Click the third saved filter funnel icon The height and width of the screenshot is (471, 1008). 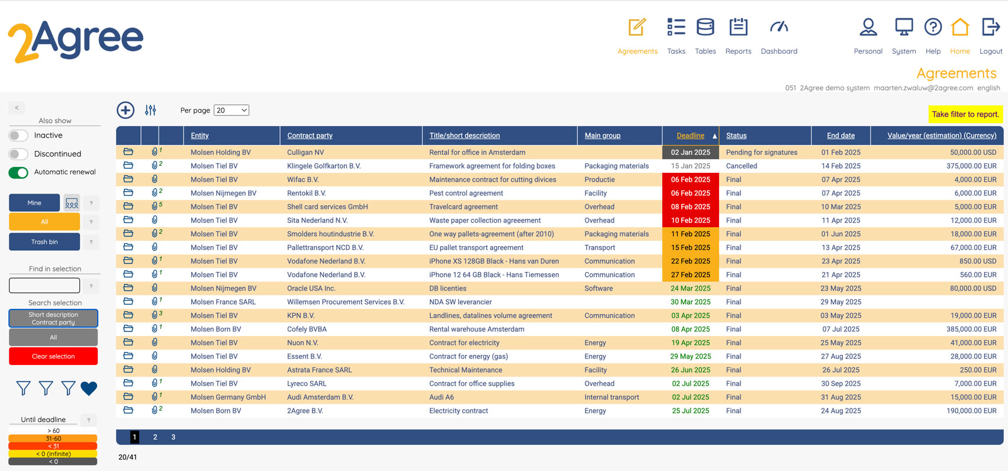[x=68, y=388]
